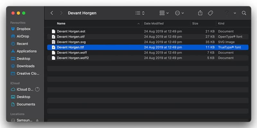Viewport: 257px width, 128px height.
Task: Click the Devant Horgen.svg image icon
Action: 53,42
